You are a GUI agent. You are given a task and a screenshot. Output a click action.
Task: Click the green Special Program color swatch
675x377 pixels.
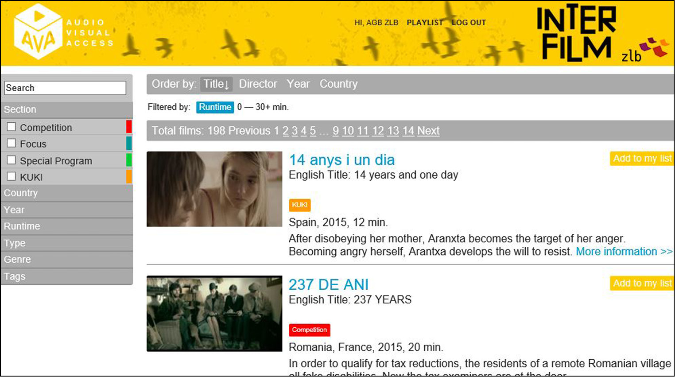[129, 160]
